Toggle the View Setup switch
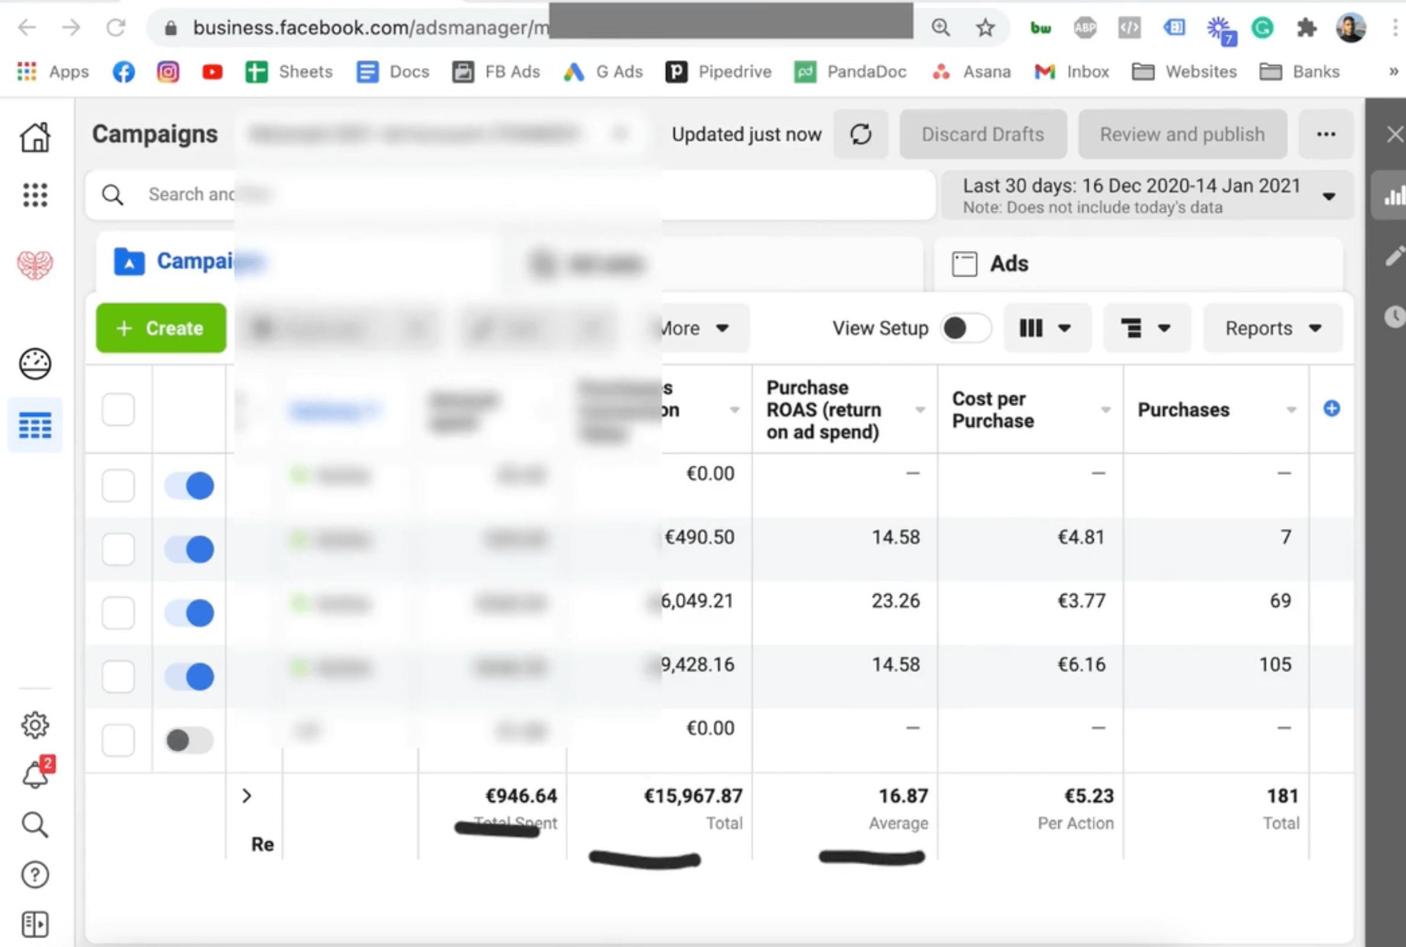Viewport: 1406px width, 947px height. click(965, 329)
